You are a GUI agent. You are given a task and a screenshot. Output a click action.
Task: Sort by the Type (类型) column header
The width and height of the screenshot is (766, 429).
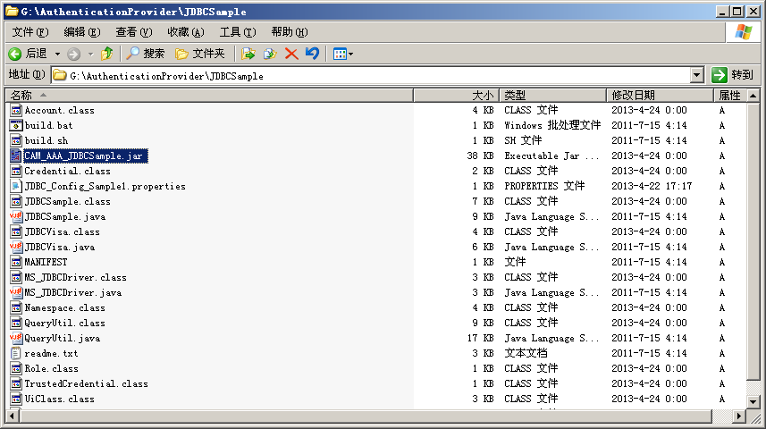coord(552,96)
